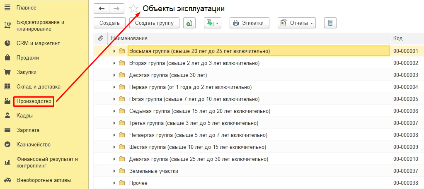Click the code cell 00-000005
This screenshot has width=424, height=189.
coord(406,99)
